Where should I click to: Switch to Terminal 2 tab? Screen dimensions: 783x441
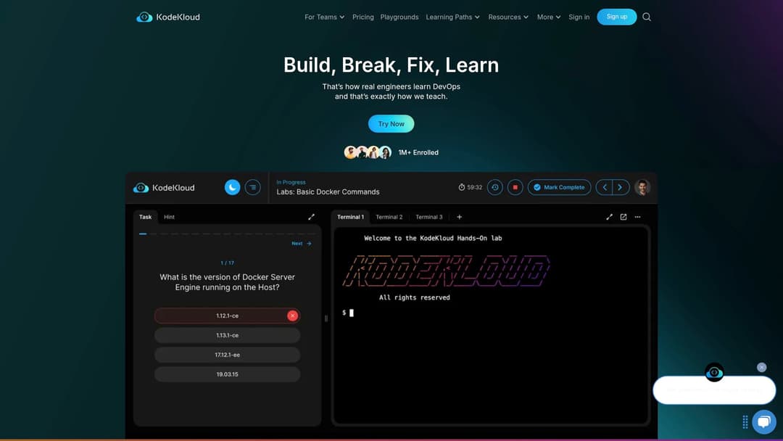[389, 217]
